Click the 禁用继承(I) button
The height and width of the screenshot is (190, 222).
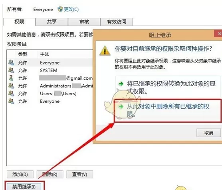(x=24, y=186)
